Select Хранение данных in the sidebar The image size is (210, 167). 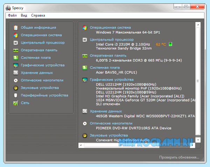pos(37,73)
